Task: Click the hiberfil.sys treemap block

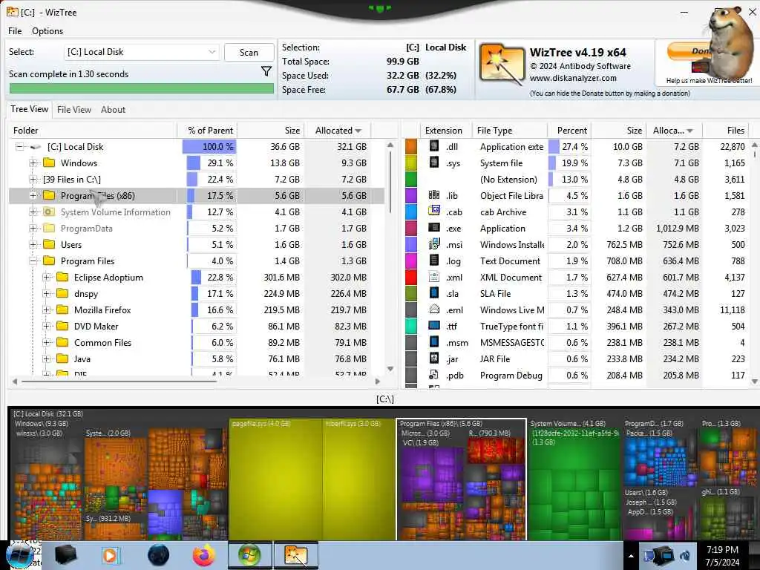Action: (358, 479)
